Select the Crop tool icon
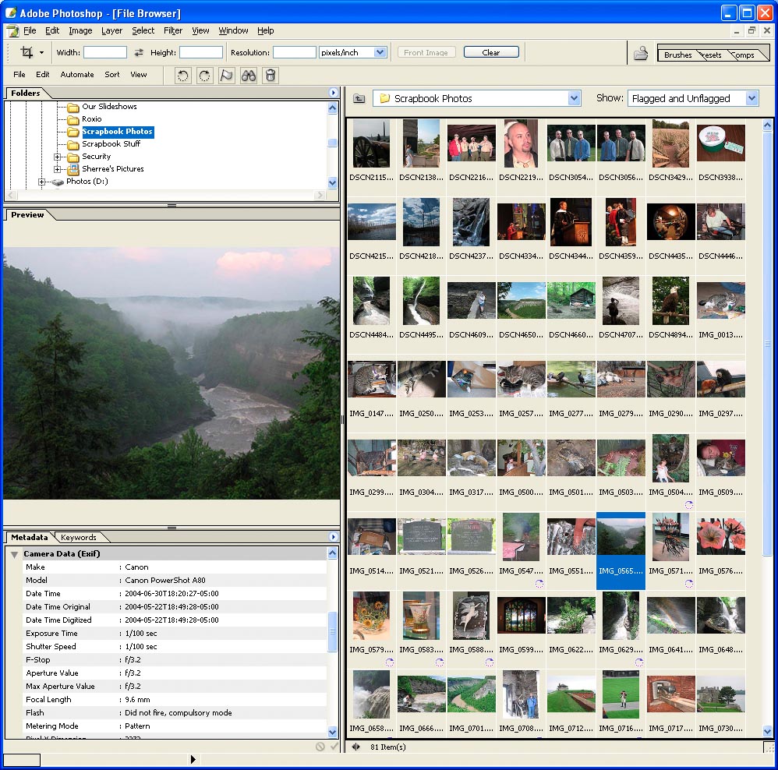This screenshot has width=778, height=770. [x=27, y=52]
